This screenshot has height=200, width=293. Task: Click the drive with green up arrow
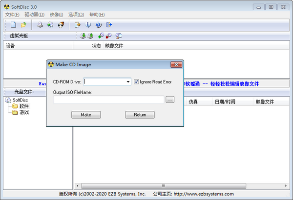pyautogui.click(x=90, y=36)
